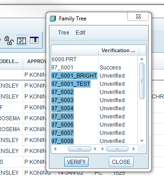Screen dimensions: 164x177
Task: Click Unverified status for 97_6004
Action: tap(112, 108)
